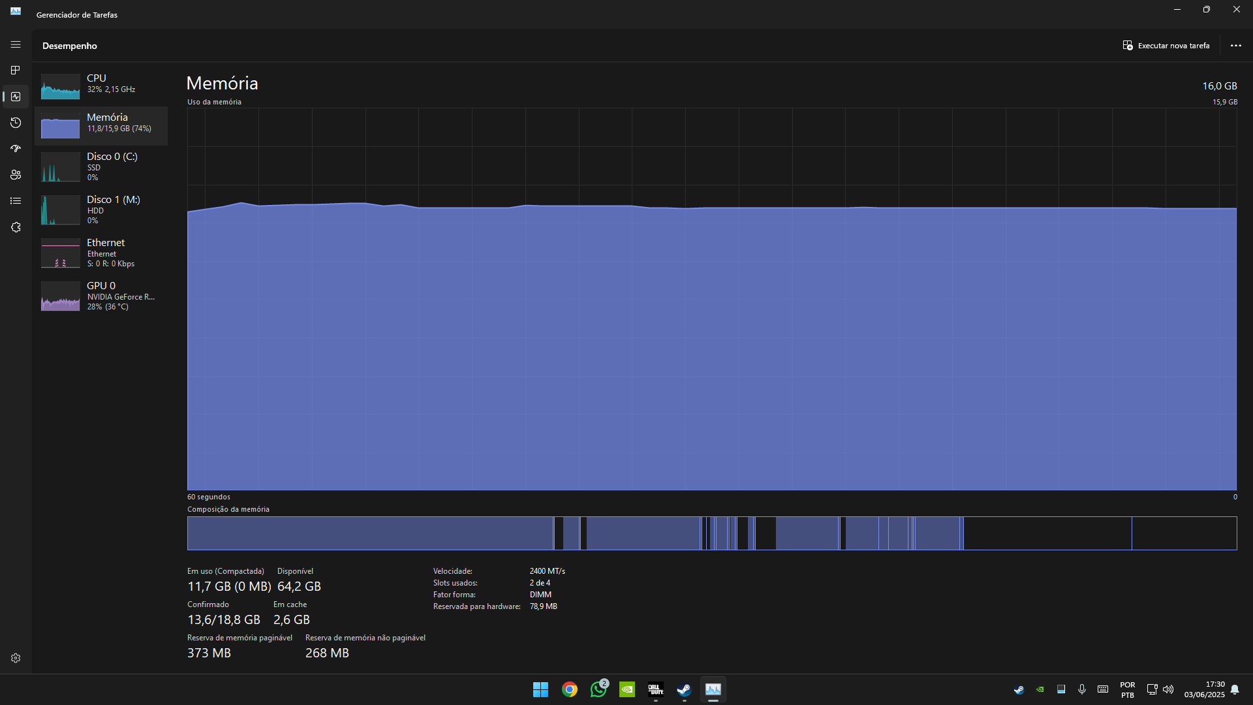Open the hamburger navigation menu
The image size is (1253, 705).
[x=16, y=44]
